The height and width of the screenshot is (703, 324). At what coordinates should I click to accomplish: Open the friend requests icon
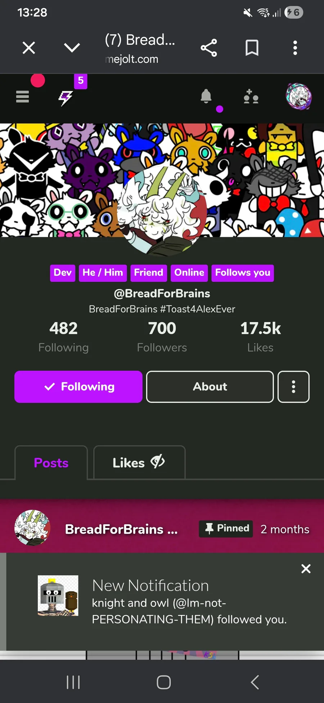251,97
